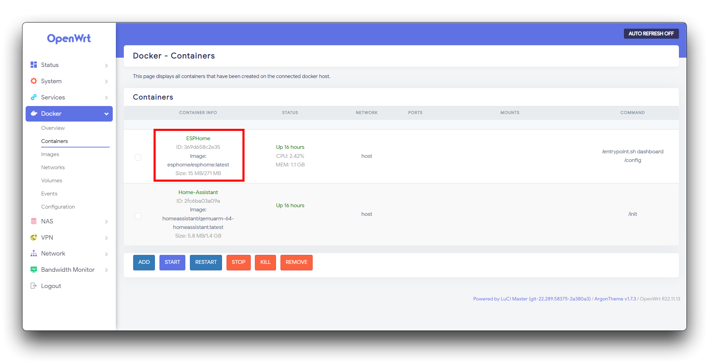Select Containers submenu item
Screen dimensions: 709x364
(x=54, y=141)
